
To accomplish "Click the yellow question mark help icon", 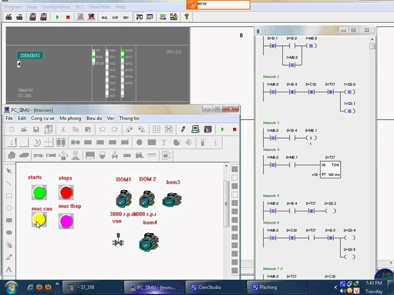I will (x=186, y=17).
